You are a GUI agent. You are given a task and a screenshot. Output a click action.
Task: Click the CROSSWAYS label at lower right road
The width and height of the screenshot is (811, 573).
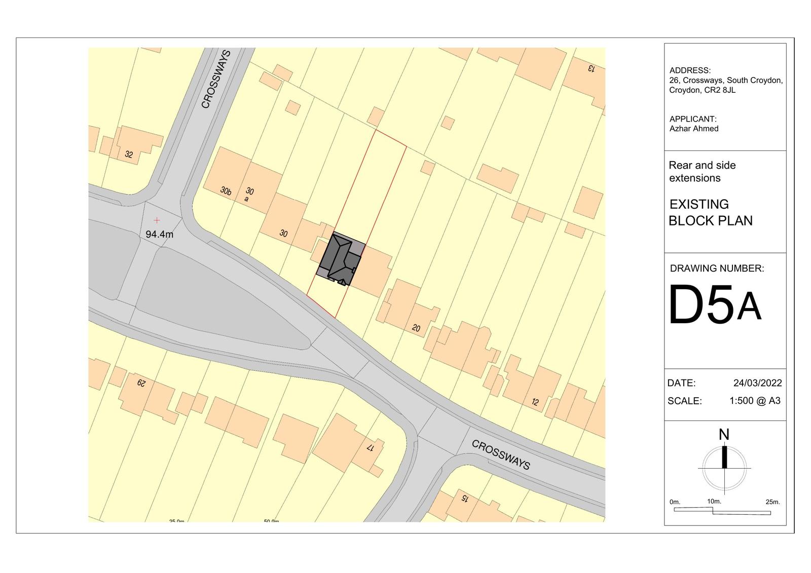[501, 454]
